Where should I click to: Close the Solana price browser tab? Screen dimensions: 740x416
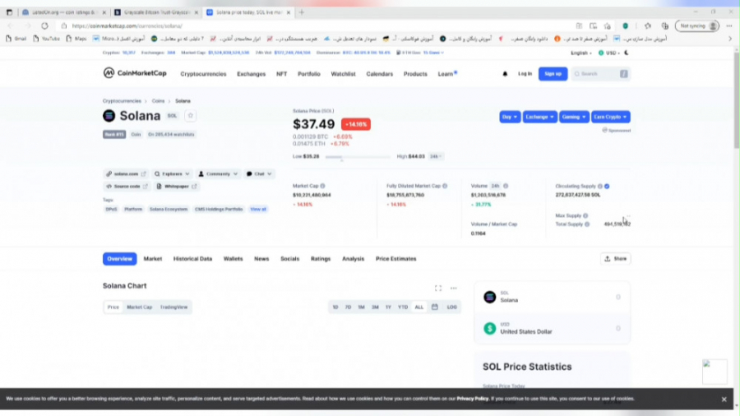click(x=289, y=12)
